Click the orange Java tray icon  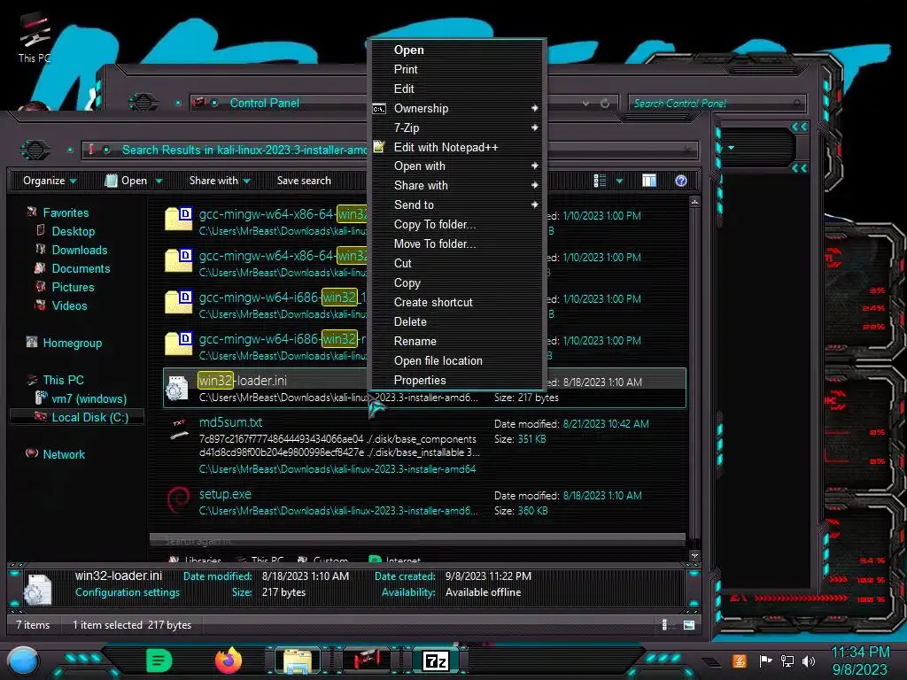click(x=740, y=661)
